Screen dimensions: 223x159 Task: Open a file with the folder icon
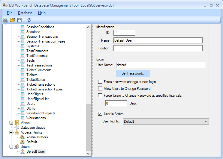click(x=13, y=20)
